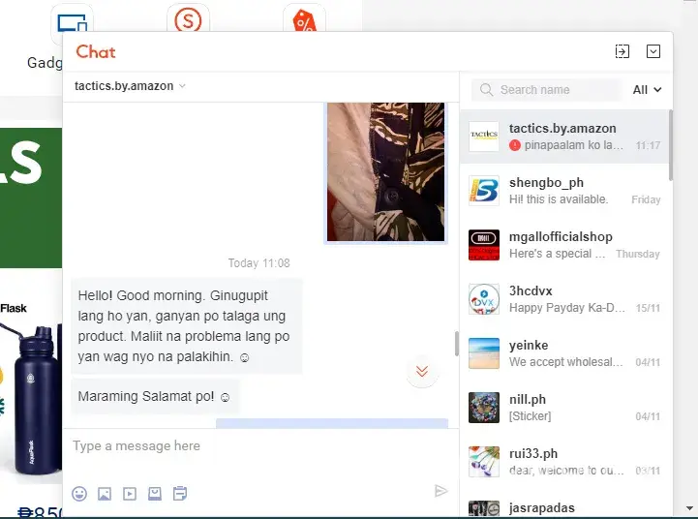Image resolution: width=698 pixels, height=519 pixels.
Task: Click the search magnifier icon
Action: pos(486,90)
